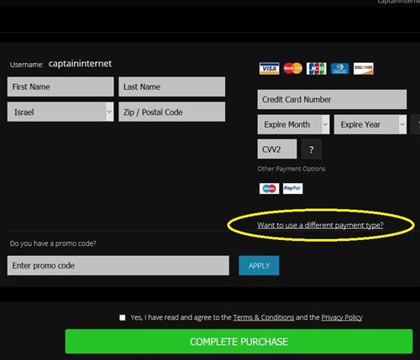Select Maestro under Other Payment Options

[x=269, y=189]
